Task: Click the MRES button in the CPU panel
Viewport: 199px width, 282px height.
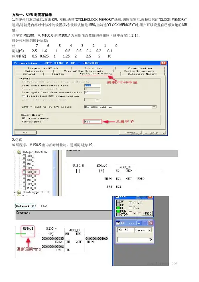Action: pyautogui.click(x=147, y=213)
